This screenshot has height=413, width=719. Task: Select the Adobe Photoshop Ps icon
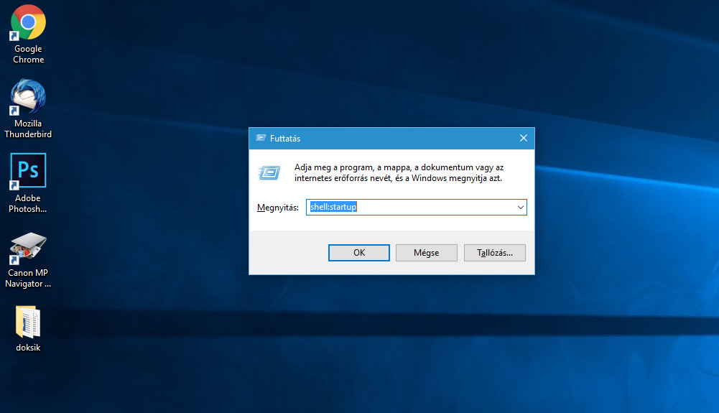tap(28, 171)
